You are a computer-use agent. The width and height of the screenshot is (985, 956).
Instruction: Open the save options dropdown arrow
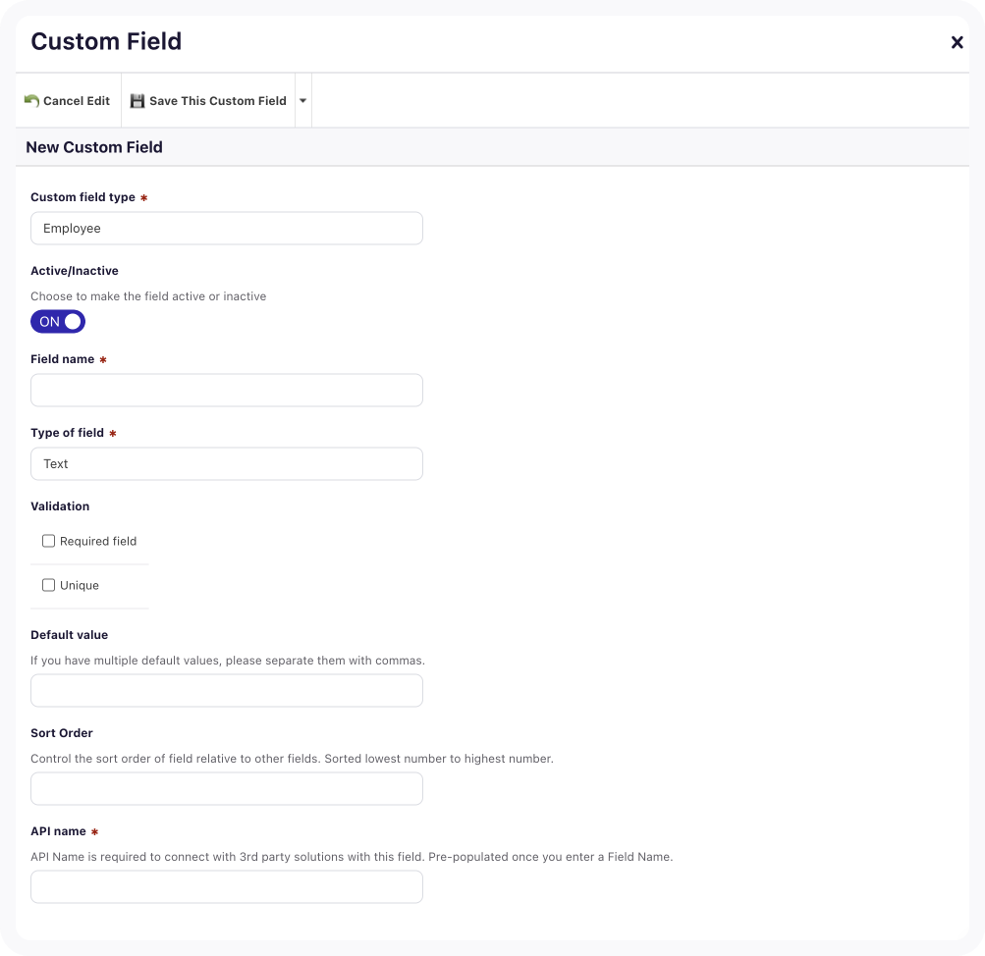pos(302,100)
